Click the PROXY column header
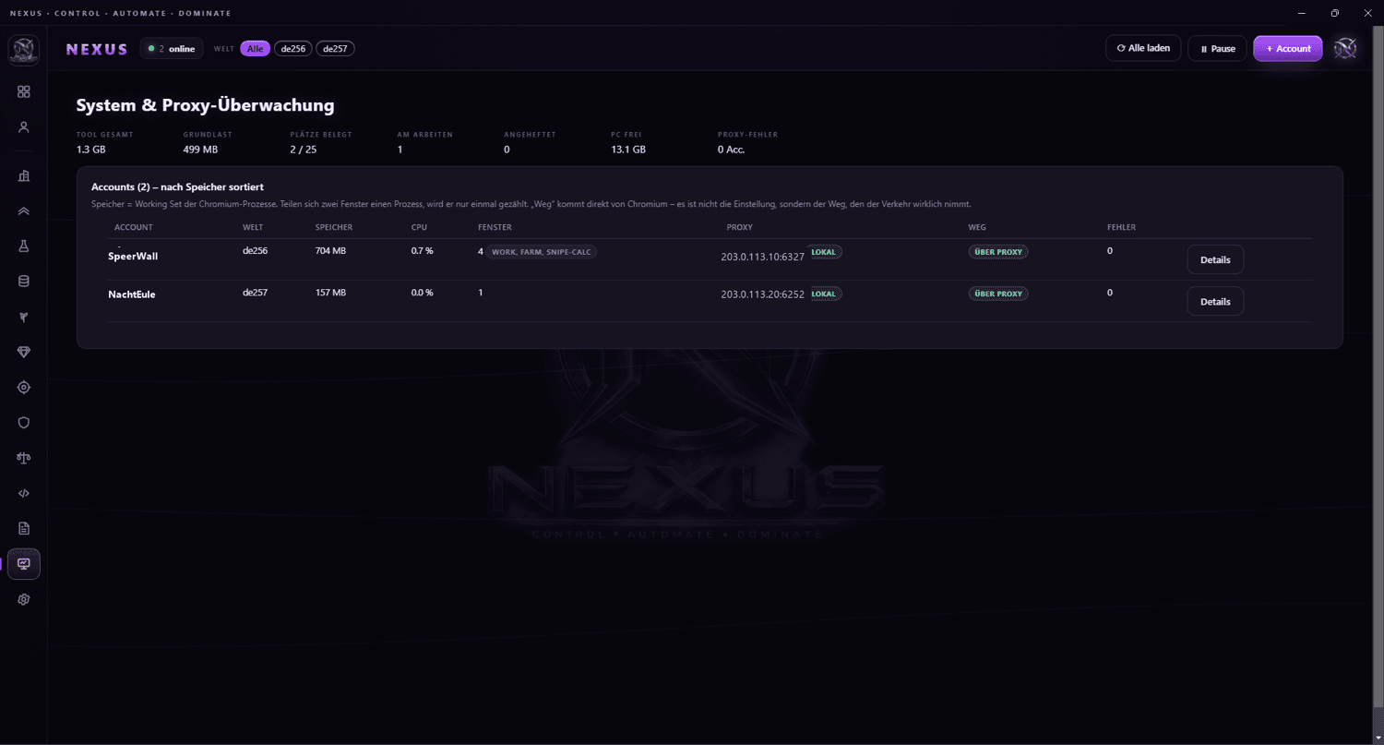 740,227
